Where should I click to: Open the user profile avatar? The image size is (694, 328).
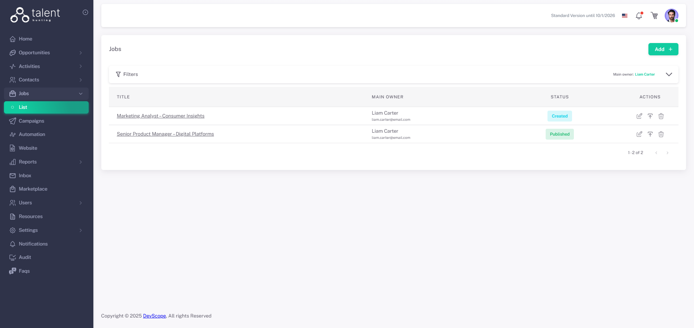[x=671, y=16]
